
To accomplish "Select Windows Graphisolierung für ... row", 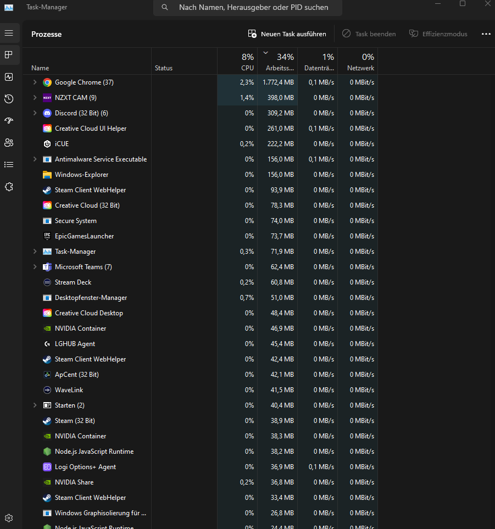I will tap(200, 513).
